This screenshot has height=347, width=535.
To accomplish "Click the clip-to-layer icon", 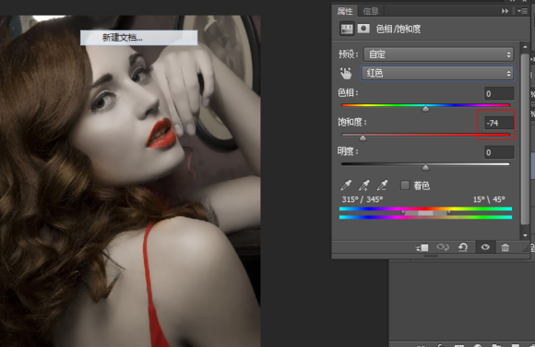I will point(422,247).
